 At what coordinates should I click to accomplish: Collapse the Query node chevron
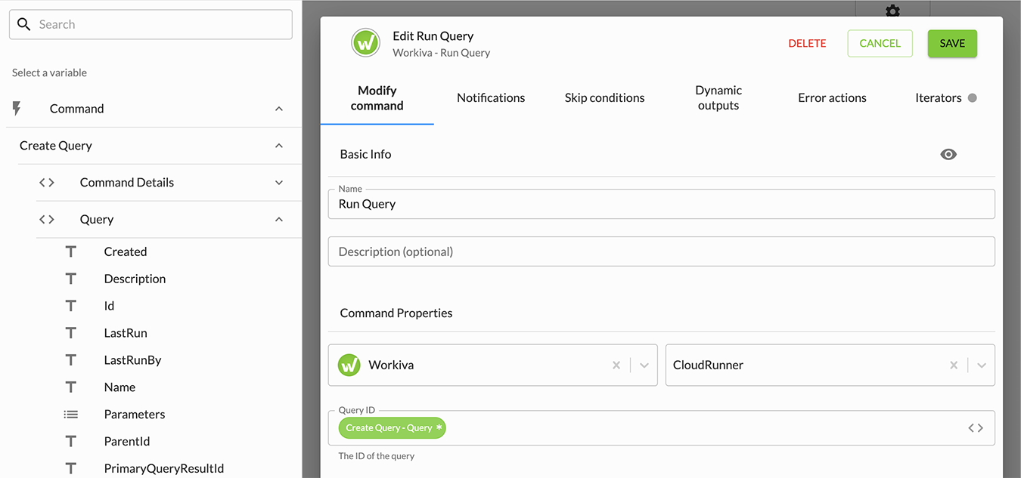click(x=279, y=220)
